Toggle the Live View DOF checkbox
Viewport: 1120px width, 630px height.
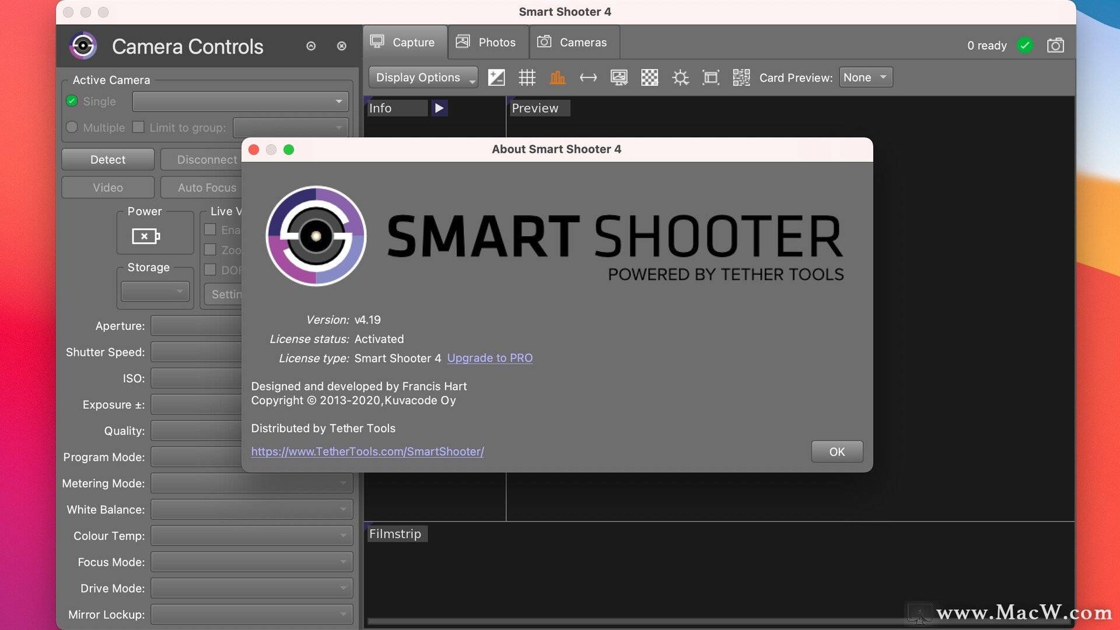(210, 269)
